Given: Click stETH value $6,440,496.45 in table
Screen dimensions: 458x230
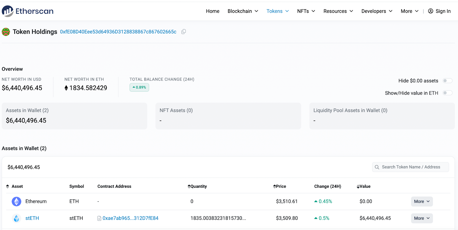Looking at the screenshot, I should [x=375, y=218].
